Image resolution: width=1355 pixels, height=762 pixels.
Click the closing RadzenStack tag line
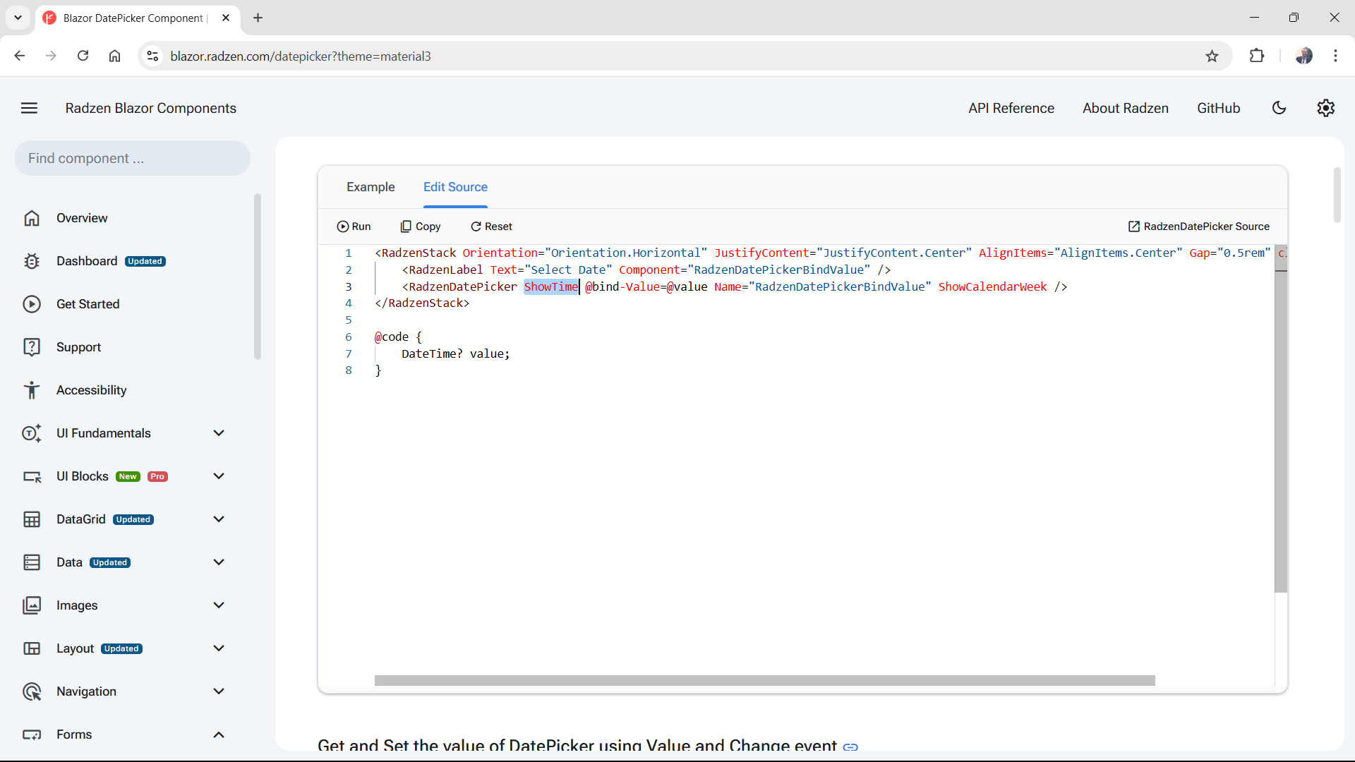pos(422,303)
